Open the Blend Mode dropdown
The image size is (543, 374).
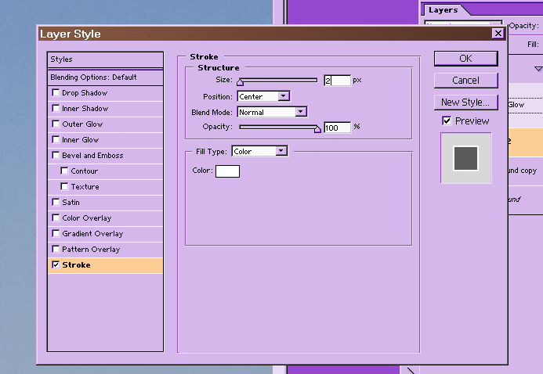coord(271,112)
